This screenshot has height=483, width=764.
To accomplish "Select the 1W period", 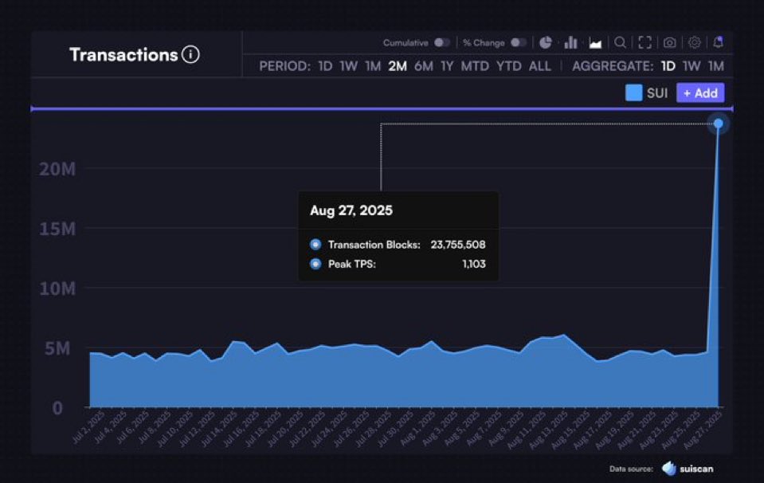I will [x=348, y=66].
